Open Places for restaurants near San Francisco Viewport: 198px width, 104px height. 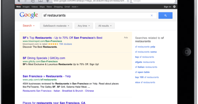pos(54,103)
